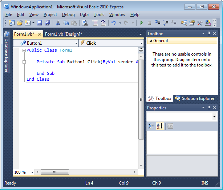Open Properties Window from the toolbar icon
The image size is (223, 190).
(192, 23)
